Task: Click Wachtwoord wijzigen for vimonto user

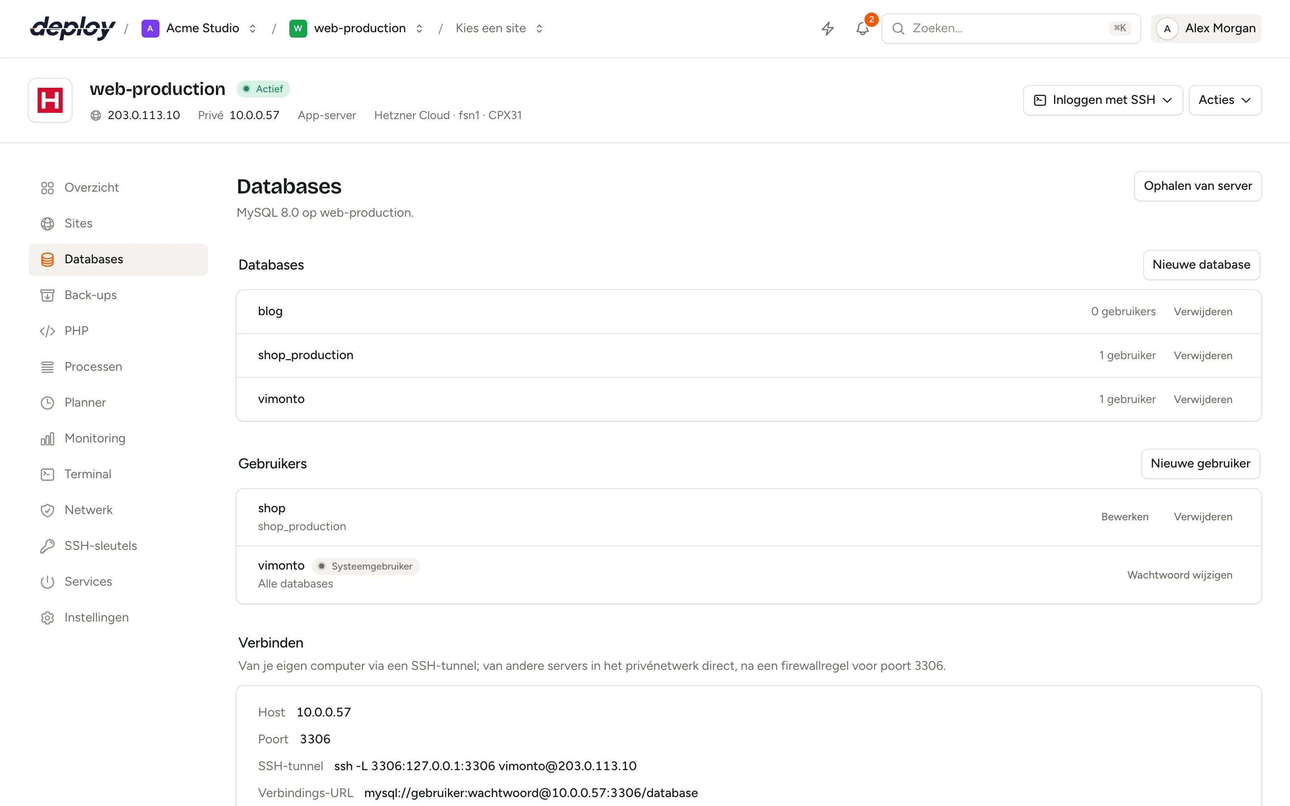Action: [x=1179, y=575]
